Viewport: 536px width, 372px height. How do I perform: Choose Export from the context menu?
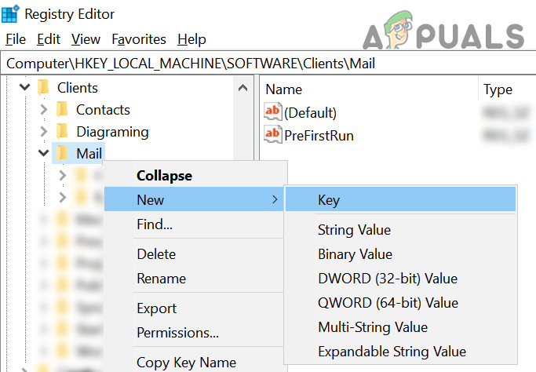pos(156,308)
